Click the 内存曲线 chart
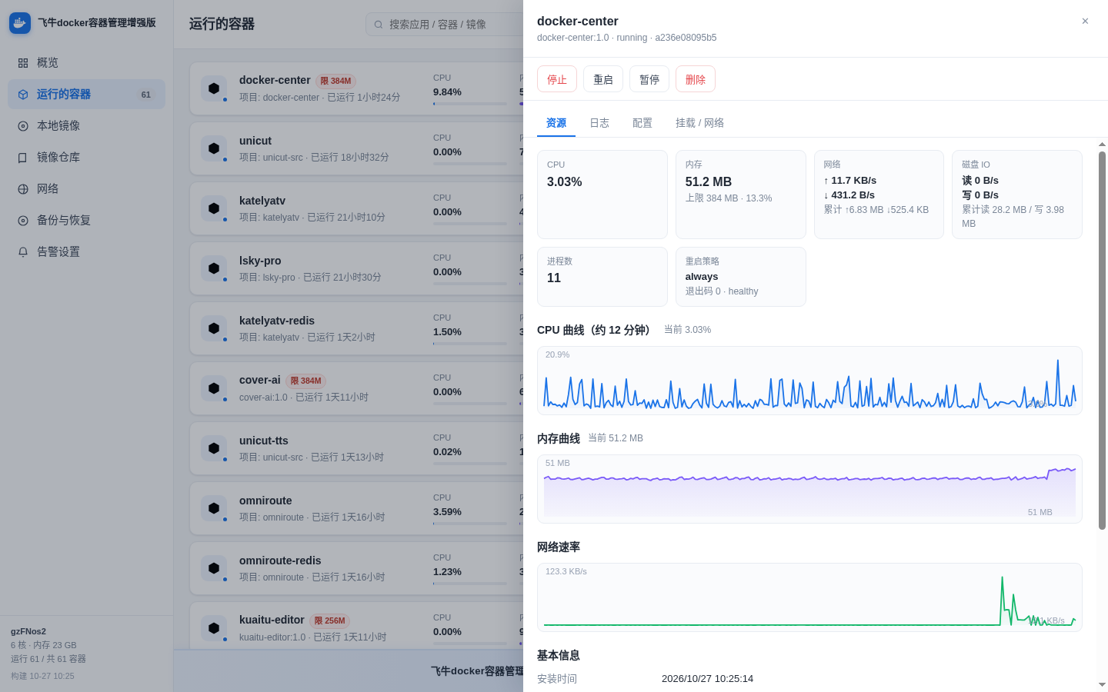 click(x=809, y=489)
